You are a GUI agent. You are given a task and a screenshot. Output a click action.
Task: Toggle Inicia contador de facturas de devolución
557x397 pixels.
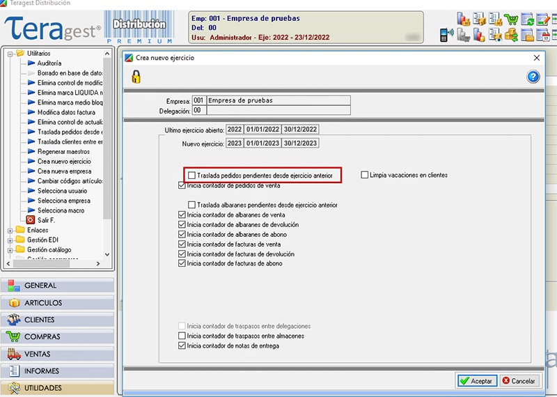(x=182, y=254)
